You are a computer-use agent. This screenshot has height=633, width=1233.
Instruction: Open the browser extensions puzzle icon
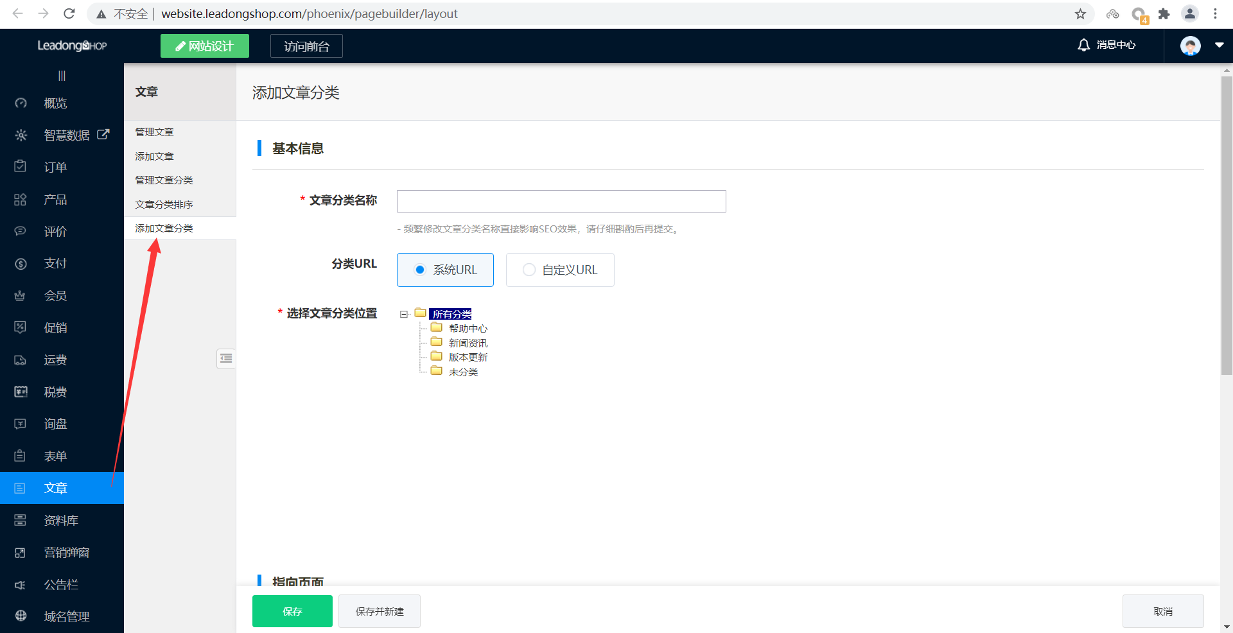coord(1164,14)
